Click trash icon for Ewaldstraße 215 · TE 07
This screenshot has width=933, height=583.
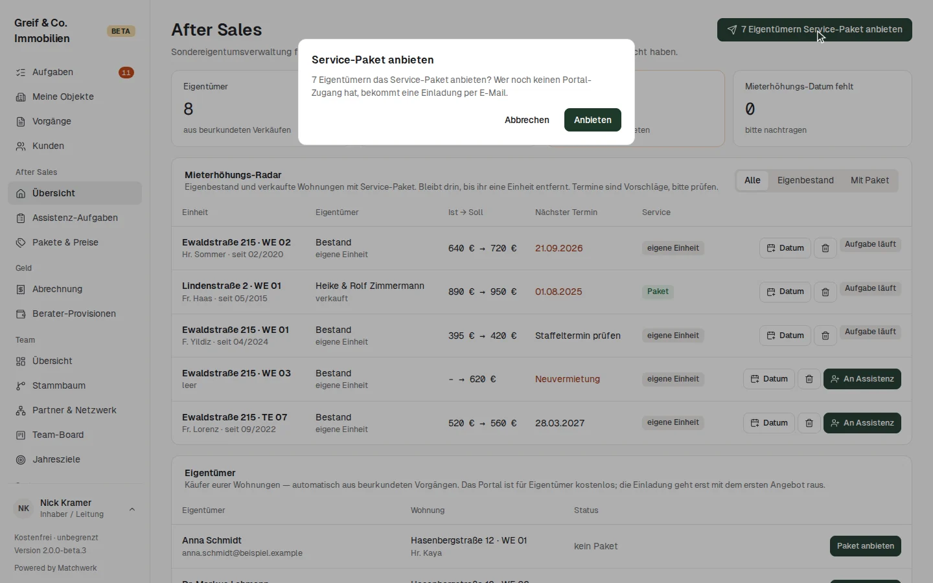809,423
